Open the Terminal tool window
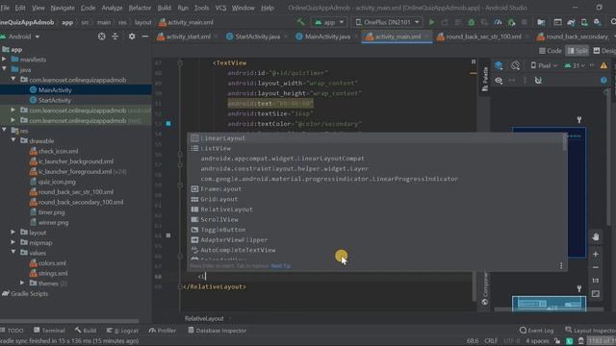This screenshot has width=616, height=346. [x=49, y=331]
